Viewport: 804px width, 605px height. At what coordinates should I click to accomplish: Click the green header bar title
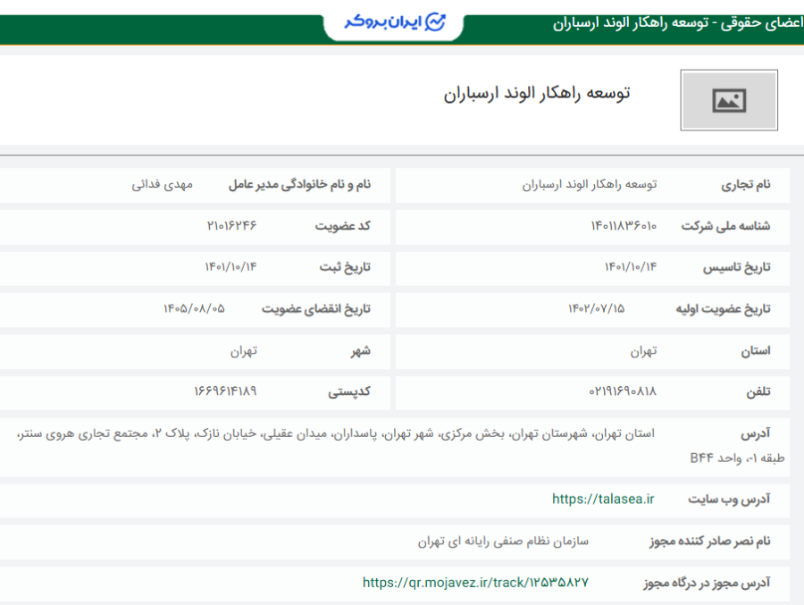click(x=648, y=21)
